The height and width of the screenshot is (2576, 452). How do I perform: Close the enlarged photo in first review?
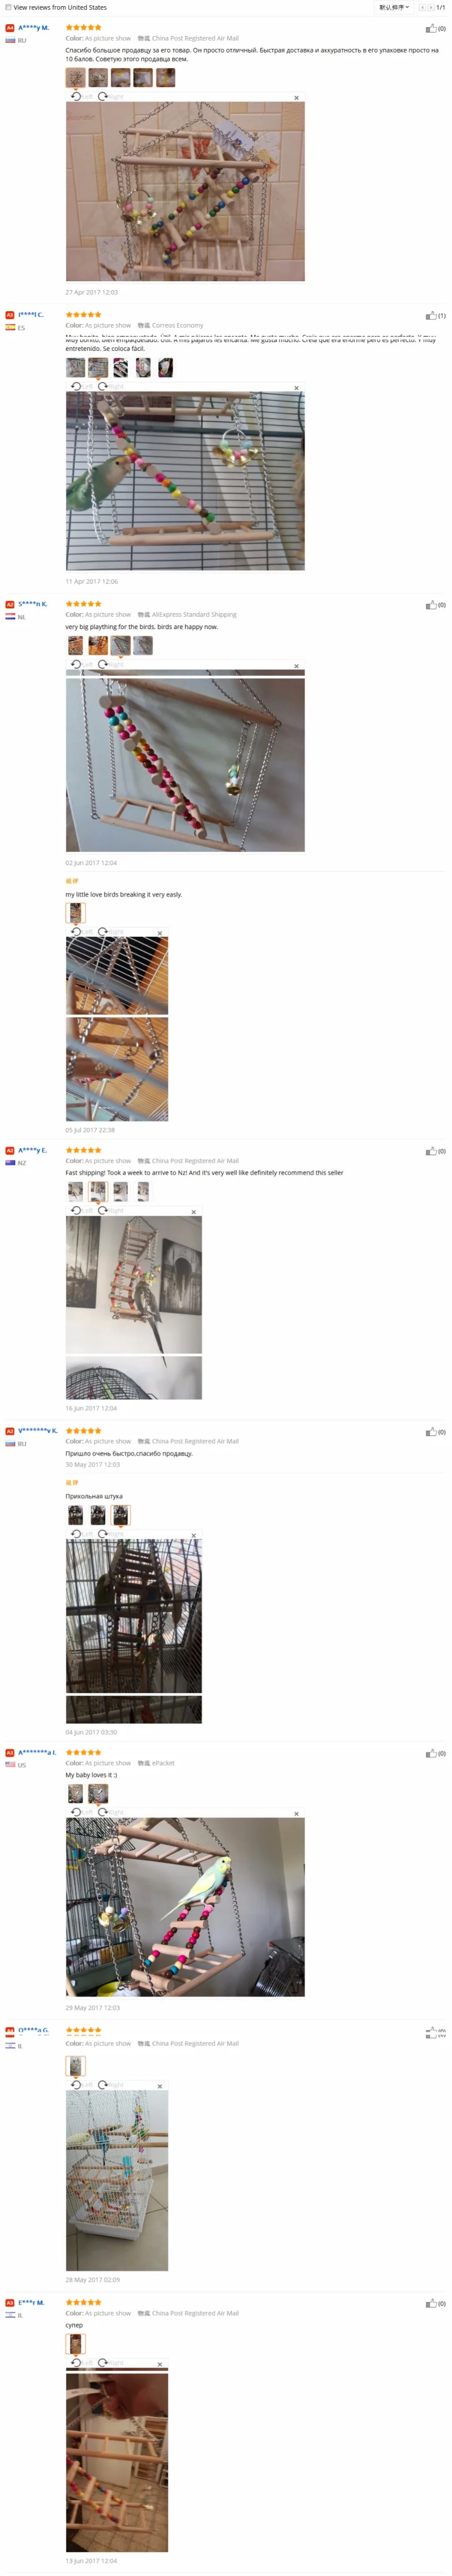point(296,98)
